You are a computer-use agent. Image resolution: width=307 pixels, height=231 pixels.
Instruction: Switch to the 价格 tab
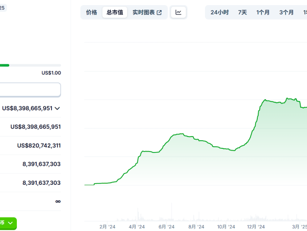pyautogui.click(x=91, y=12)
